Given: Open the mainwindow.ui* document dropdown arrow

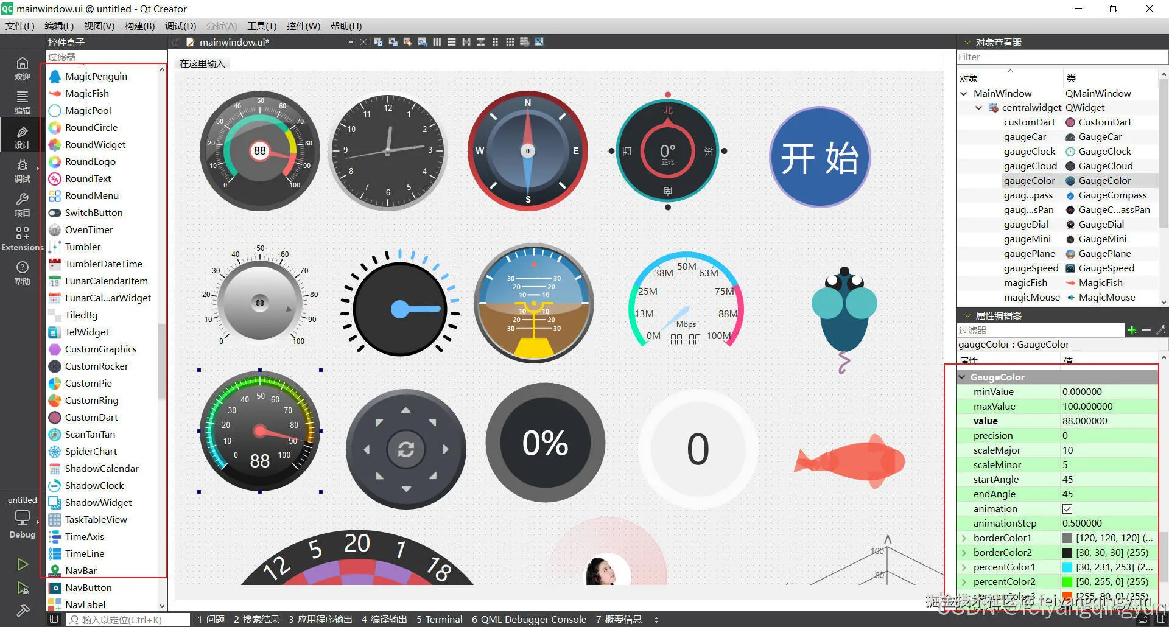Looking at the screenshot, I should [351, 42].
